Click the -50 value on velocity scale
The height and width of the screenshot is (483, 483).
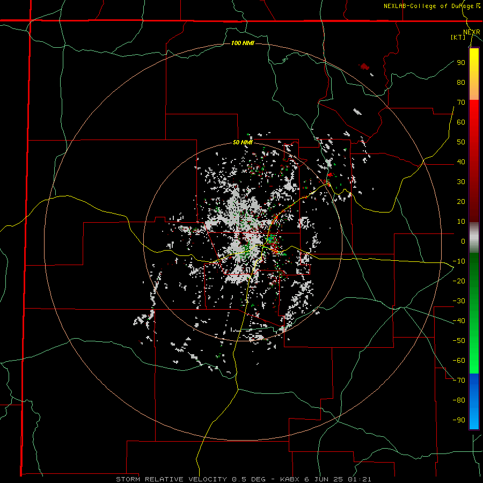click(x=459, y=341)
